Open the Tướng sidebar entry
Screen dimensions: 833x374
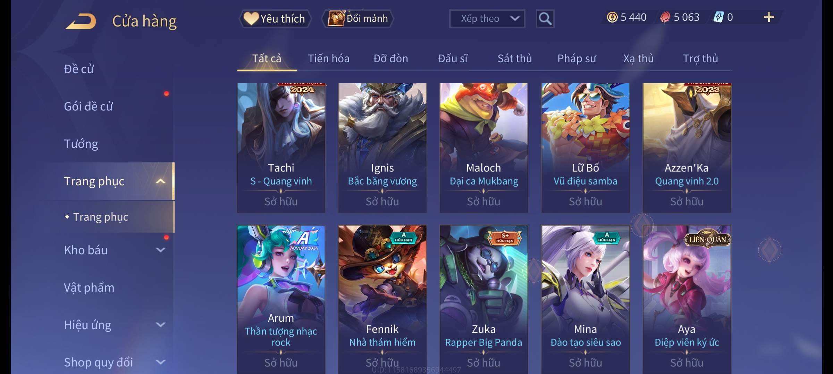[x=81, y=144]
